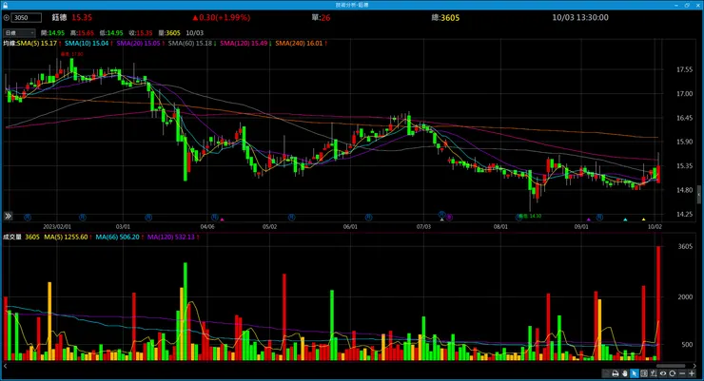Image resolution: width=704 pixels, height=381 pixels.
Task: Click the monthly marker near 05/02
Action: 291,218
